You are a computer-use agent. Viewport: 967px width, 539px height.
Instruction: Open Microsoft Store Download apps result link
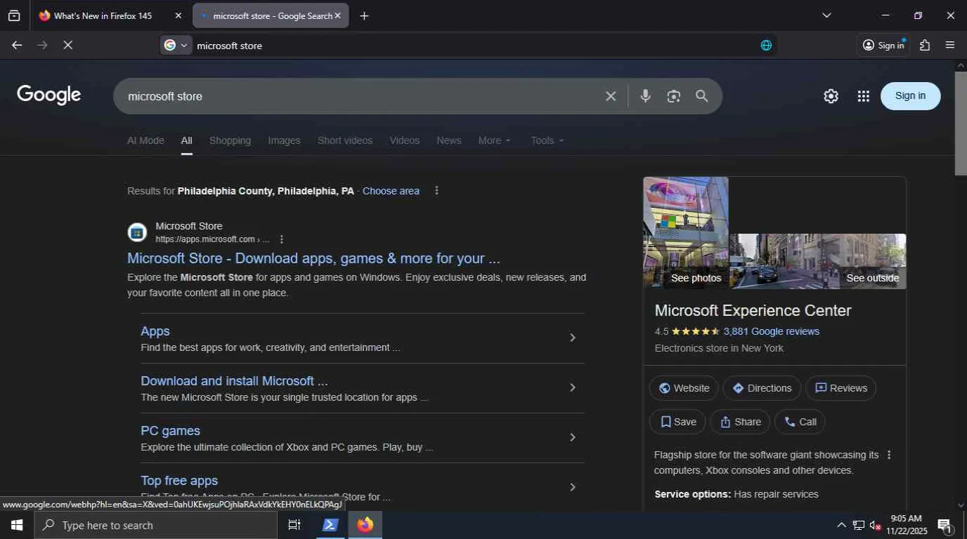point(313,258)
